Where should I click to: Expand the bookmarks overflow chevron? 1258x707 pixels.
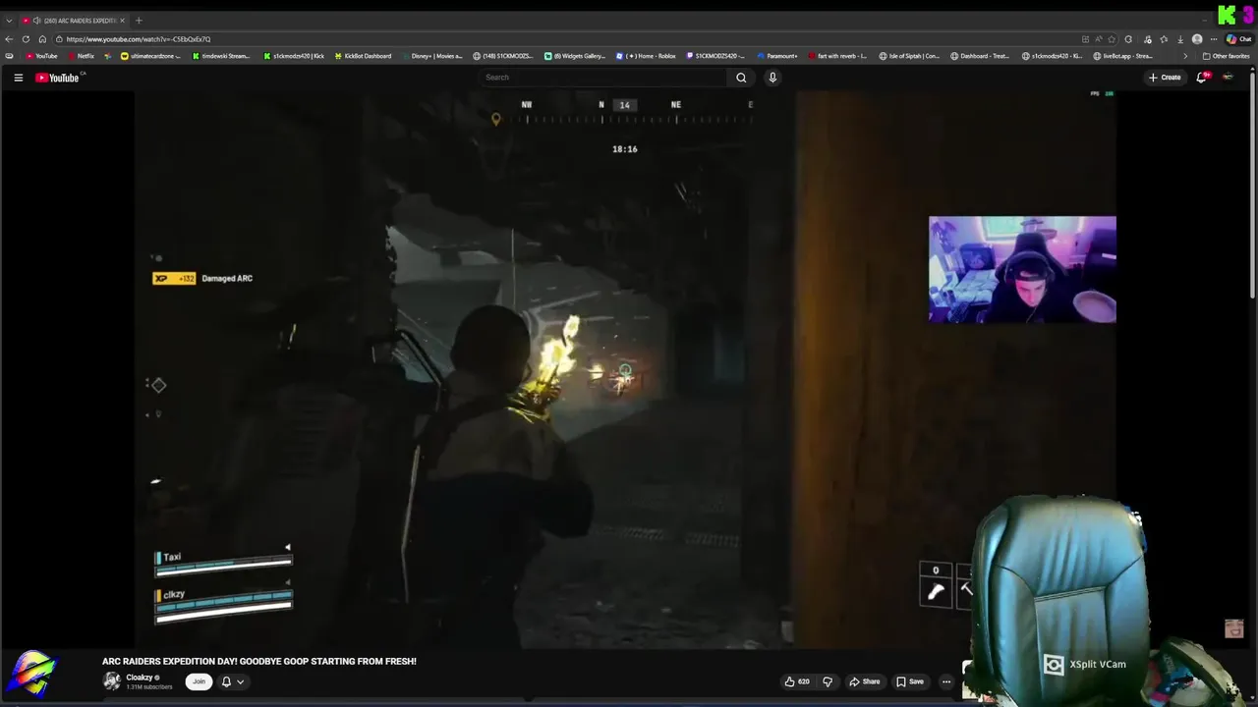[1185, 56]
